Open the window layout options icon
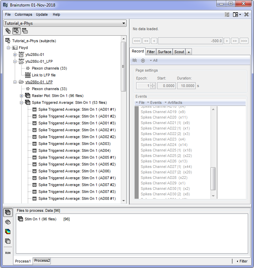The image size is (254, 268). [x=236, y=14]
